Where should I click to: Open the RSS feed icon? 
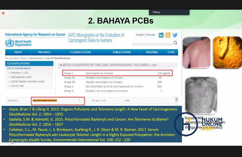pyautogui.click(x=168, y=35)
